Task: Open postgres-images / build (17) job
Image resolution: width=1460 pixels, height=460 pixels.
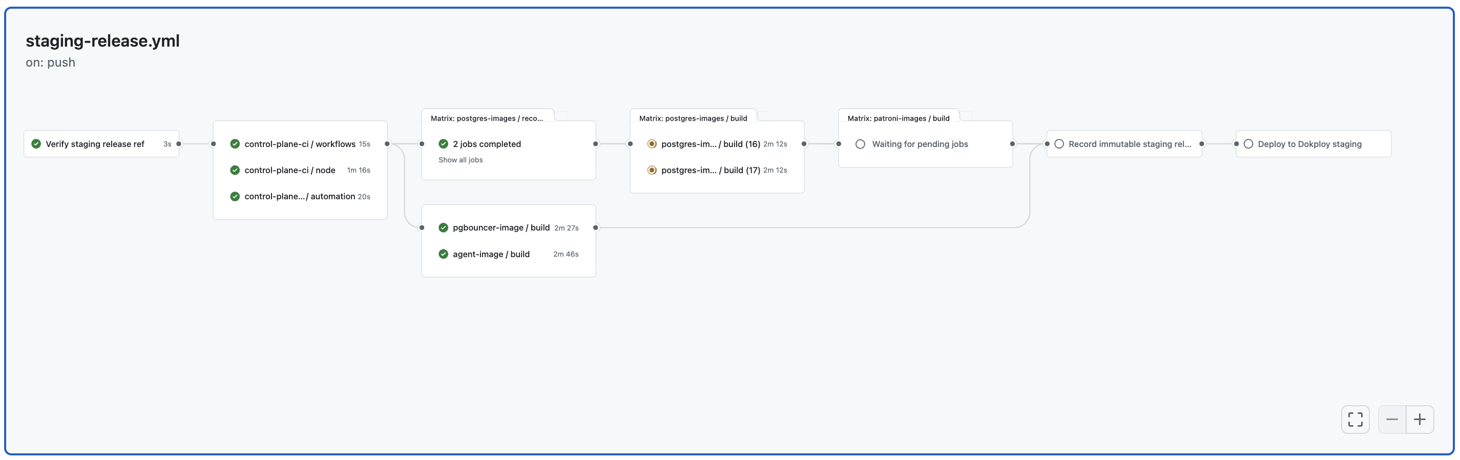Action: (x=717, y=170)
